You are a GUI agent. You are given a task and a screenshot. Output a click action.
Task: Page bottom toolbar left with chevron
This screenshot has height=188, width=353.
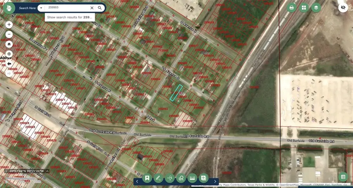point(137,181)
